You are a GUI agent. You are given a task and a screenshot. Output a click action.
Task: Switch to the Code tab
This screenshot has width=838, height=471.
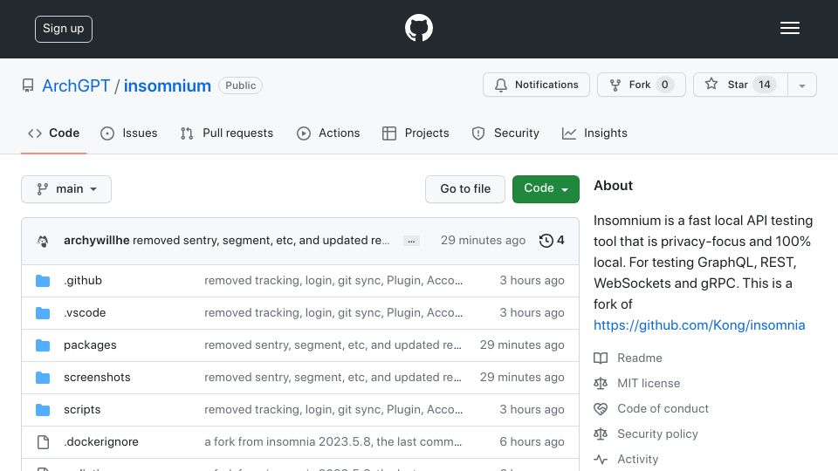pos(53,133)
